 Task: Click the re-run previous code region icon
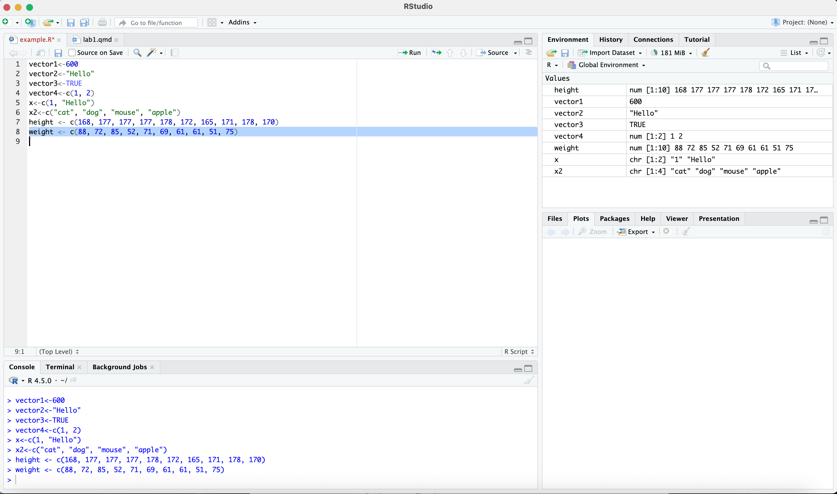pos(436,53)
